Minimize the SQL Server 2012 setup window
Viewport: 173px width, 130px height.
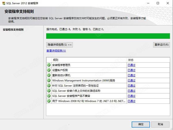[x=148, y=3]
